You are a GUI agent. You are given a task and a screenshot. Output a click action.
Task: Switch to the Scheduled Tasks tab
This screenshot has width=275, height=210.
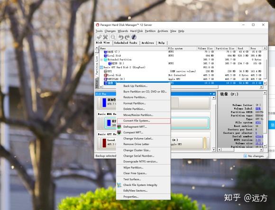pyautogui.click(x=126, y=43)
